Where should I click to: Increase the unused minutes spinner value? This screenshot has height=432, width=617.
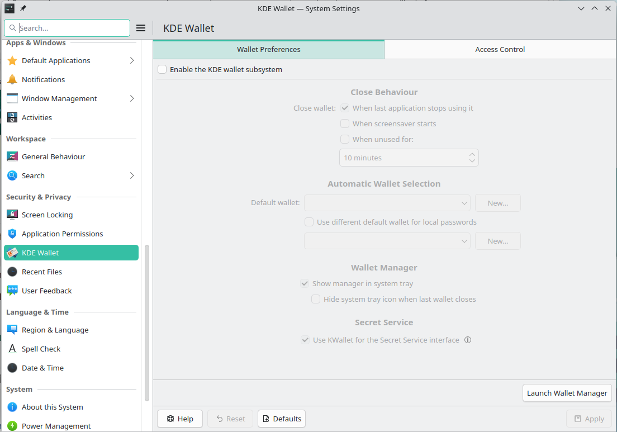(472, 154)
